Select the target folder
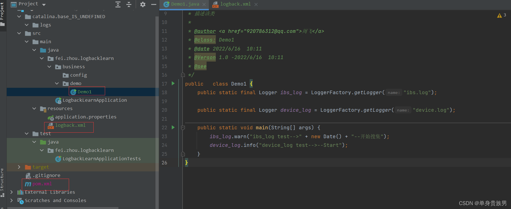The height and width of the screenshot is (209, 511). coord(41,167)
